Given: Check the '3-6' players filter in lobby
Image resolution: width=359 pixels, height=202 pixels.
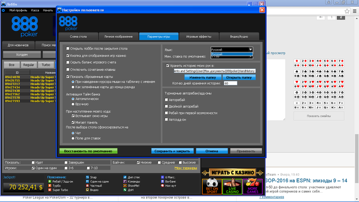Looking at the screenshot, I should click(x=66, y=168).
